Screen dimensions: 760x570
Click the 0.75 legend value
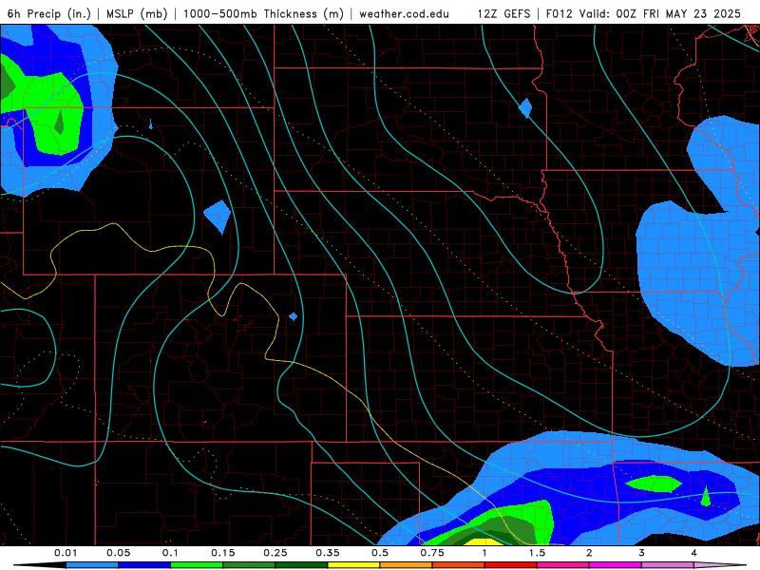click(x=432, y=553)
